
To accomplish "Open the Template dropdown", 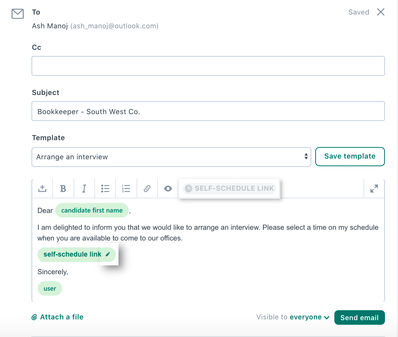I will tap(171, 157).
